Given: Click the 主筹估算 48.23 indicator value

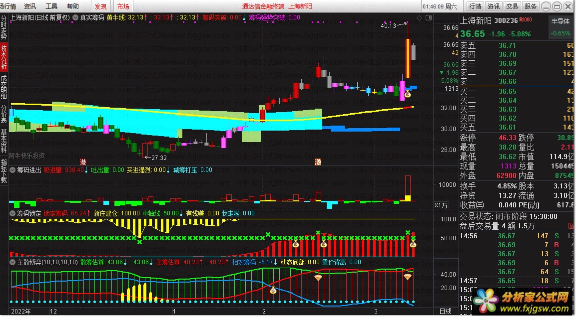Looking at the screenshot, I should 179,262.
